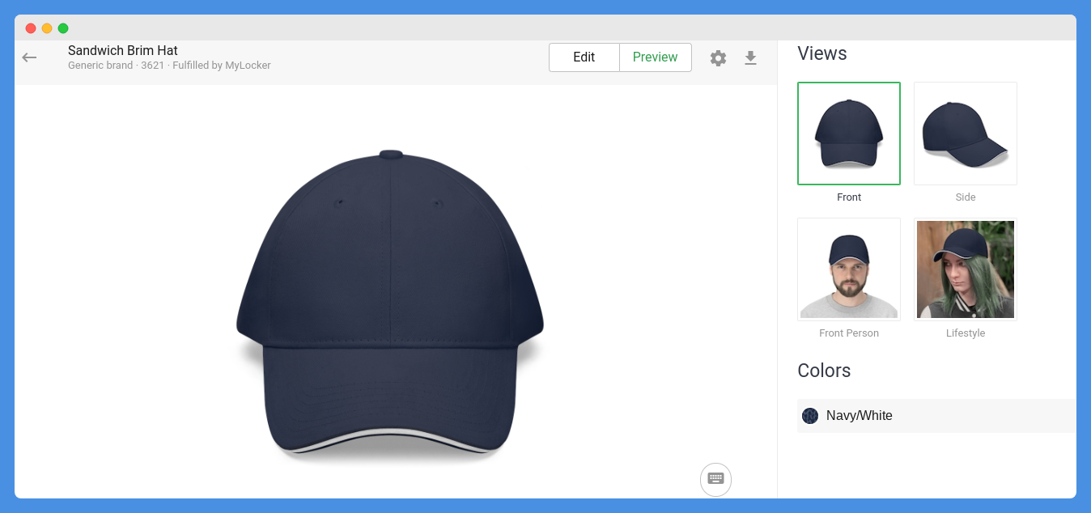1091x513 pixels.
Task: Click the Sandwich Brim Hat title
Action: pyautogui.click(x=123, y=51)
